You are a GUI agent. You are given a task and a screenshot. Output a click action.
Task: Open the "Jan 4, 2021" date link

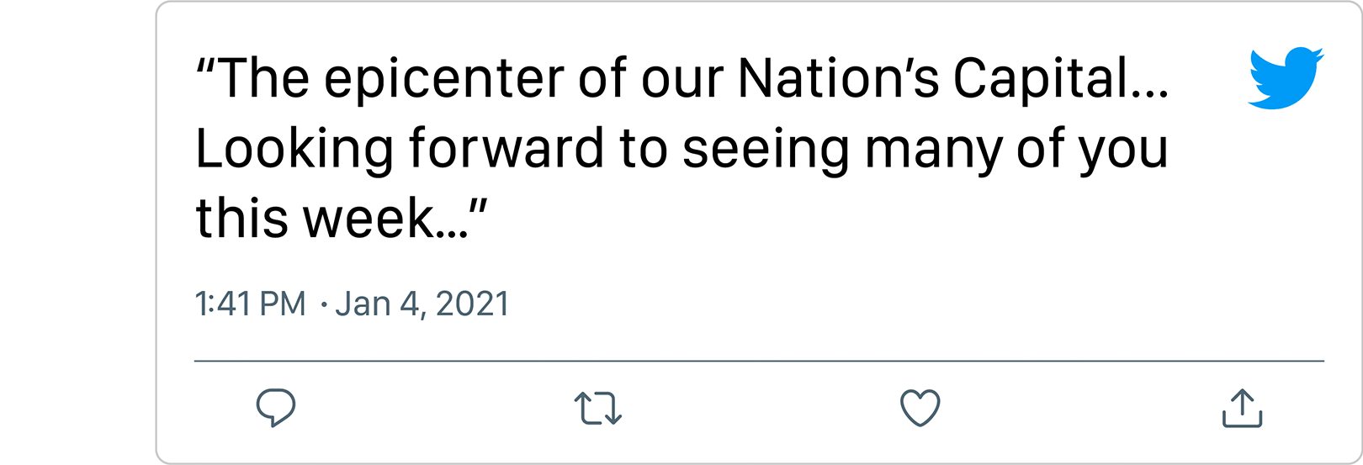coord(422,304)
